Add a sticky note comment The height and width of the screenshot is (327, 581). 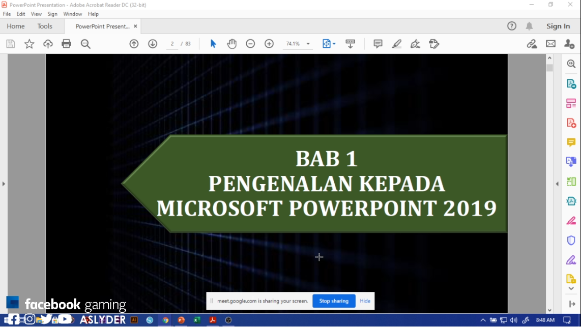pyautogui.click(x=378, y=44)
